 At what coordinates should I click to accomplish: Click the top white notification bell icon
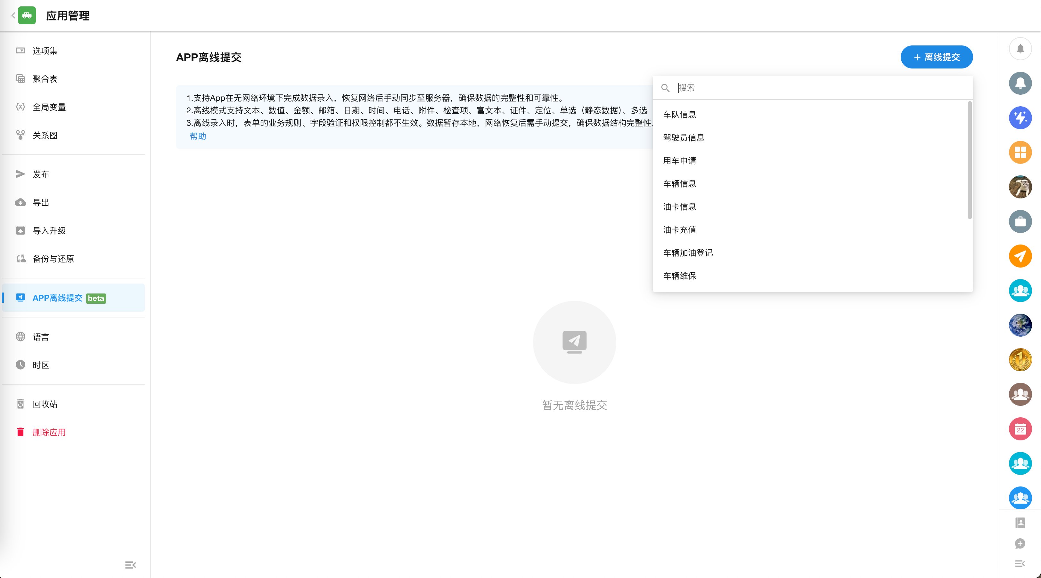click(1020, 49)
